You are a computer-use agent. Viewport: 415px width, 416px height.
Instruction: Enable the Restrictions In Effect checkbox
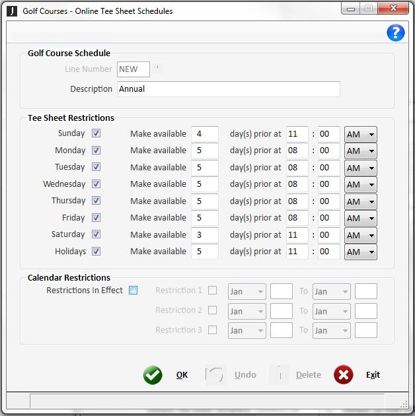[133, 291]
